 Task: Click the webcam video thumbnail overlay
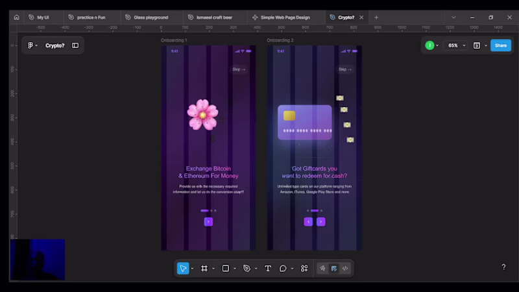[x=38, y=260]
